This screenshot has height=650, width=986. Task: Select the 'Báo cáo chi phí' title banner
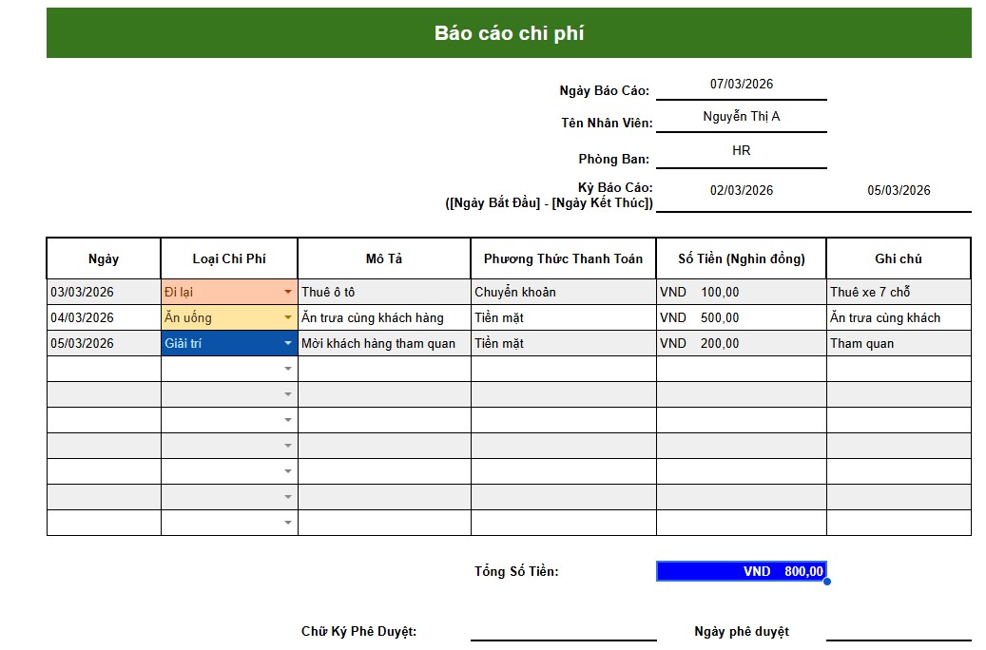click(509, 32)
